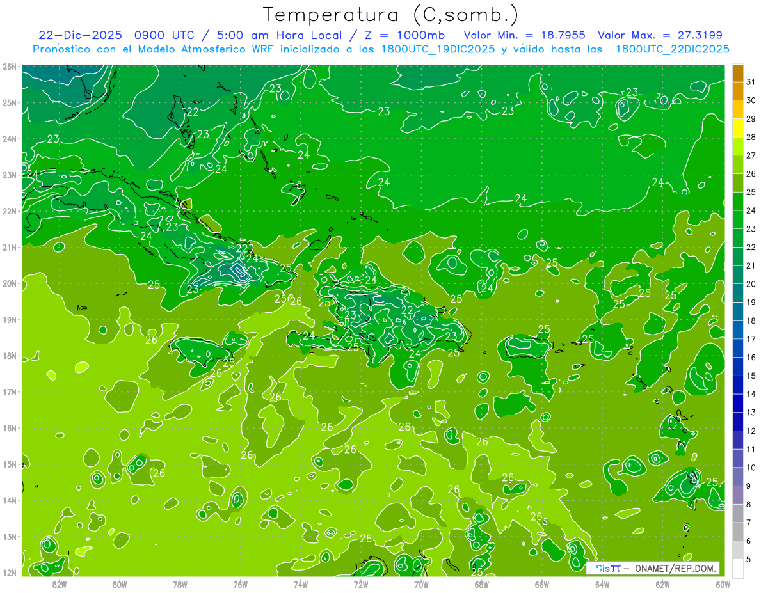Pick white legend swatch below label 5
Screen dimensions: 768x593
738,568
